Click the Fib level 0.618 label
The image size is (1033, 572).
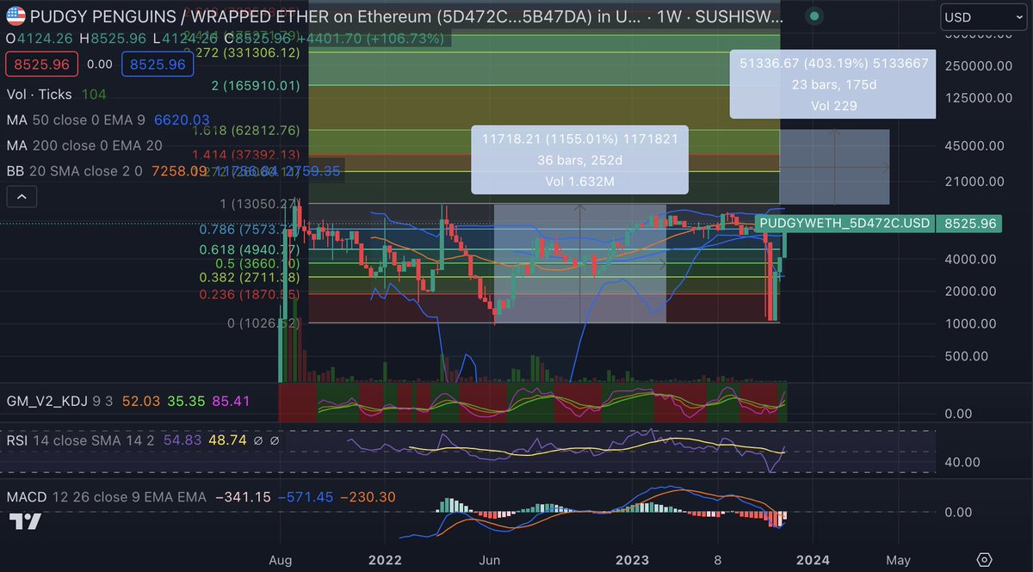[250, 250]
